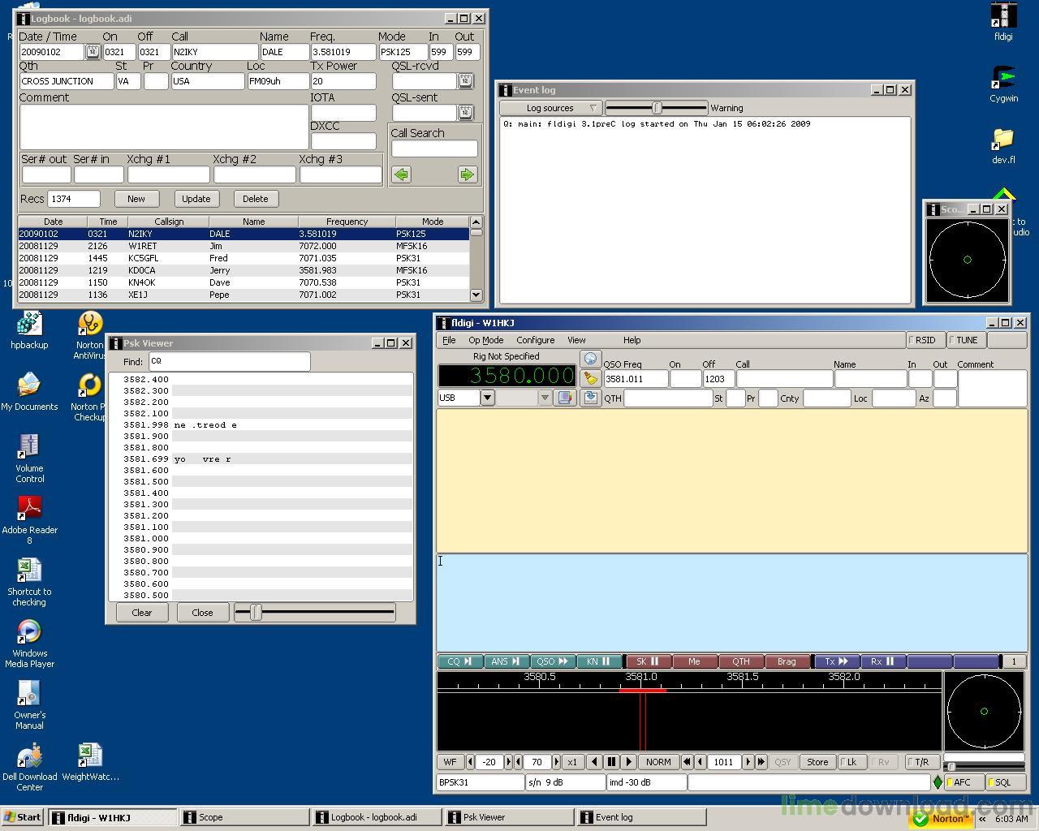The image size is (1039, 831).
Task: Click the Clear button in Psk Viewer
Action: (142, 613)
